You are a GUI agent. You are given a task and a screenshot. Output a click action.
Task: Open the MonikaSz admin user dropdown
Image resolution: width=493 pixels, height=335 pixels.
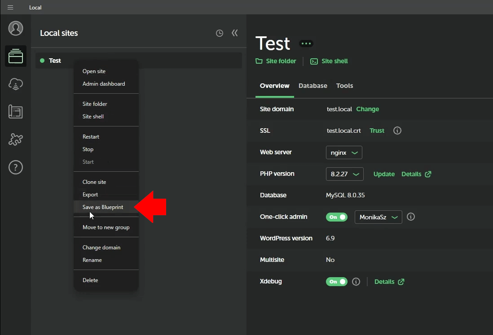click(378, 217)
